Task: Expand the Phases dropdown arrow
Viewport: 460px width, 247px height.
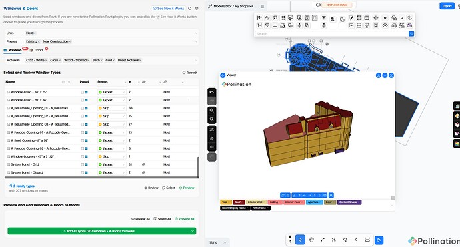Action: click(x=196, y=41)
